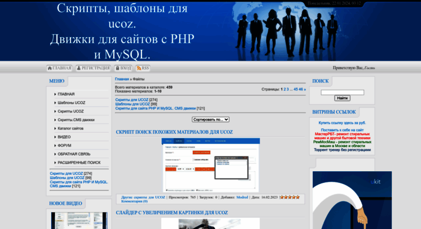Open Комментарии (0) link
Screen dimensions: 421x229
[x=134, y=201]
